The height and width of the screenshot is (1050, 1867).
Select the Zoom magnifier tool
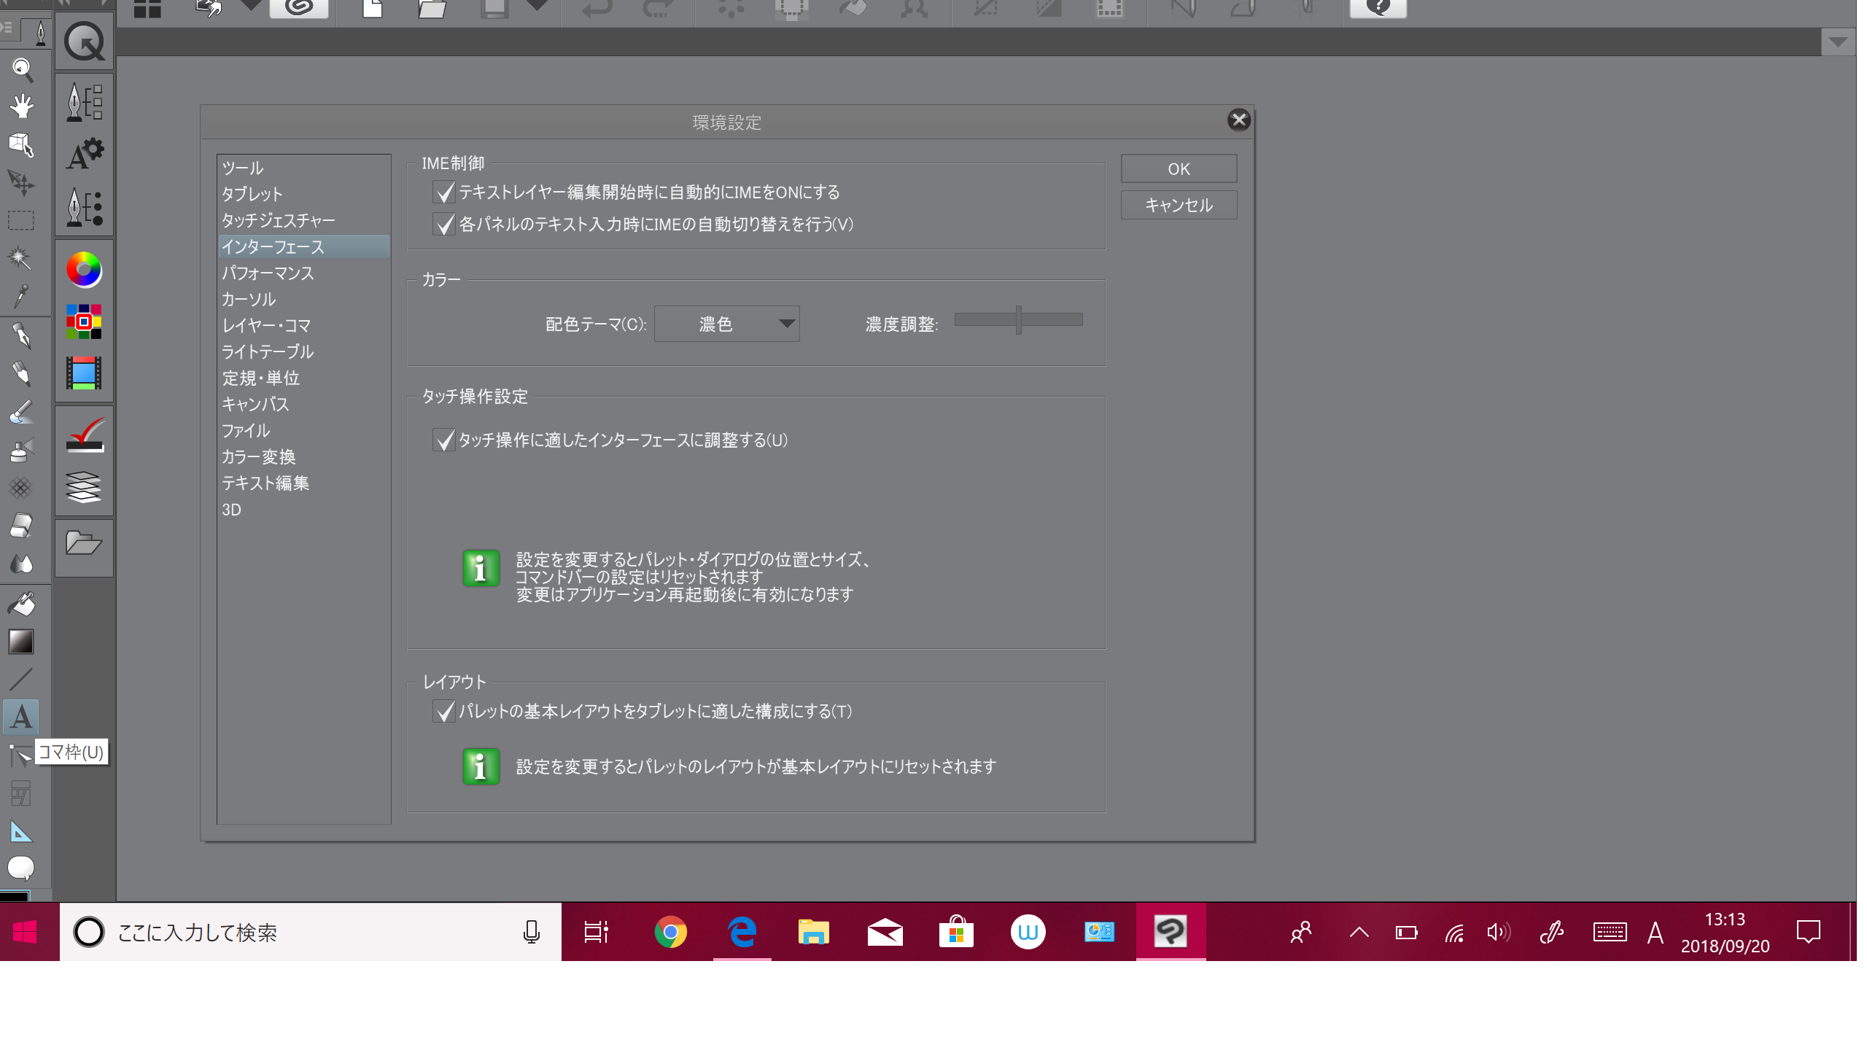pos(22,69)
